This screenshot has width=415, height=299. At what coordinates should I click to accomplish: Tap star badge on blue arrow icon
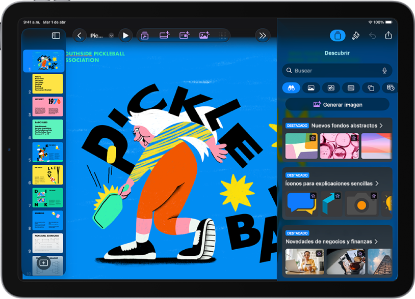pos(338,196)
